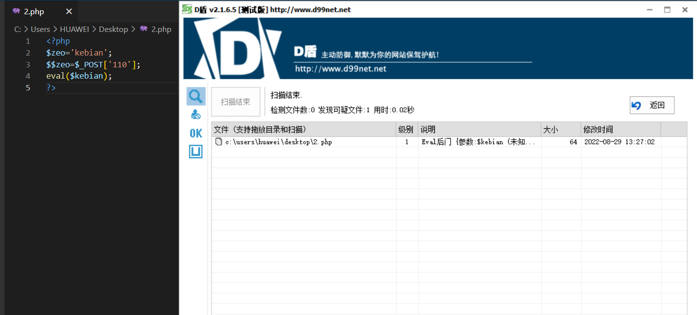Click the PHP elephant icon on 2.php tab
The image size is (697, 315).
point(16,11)
